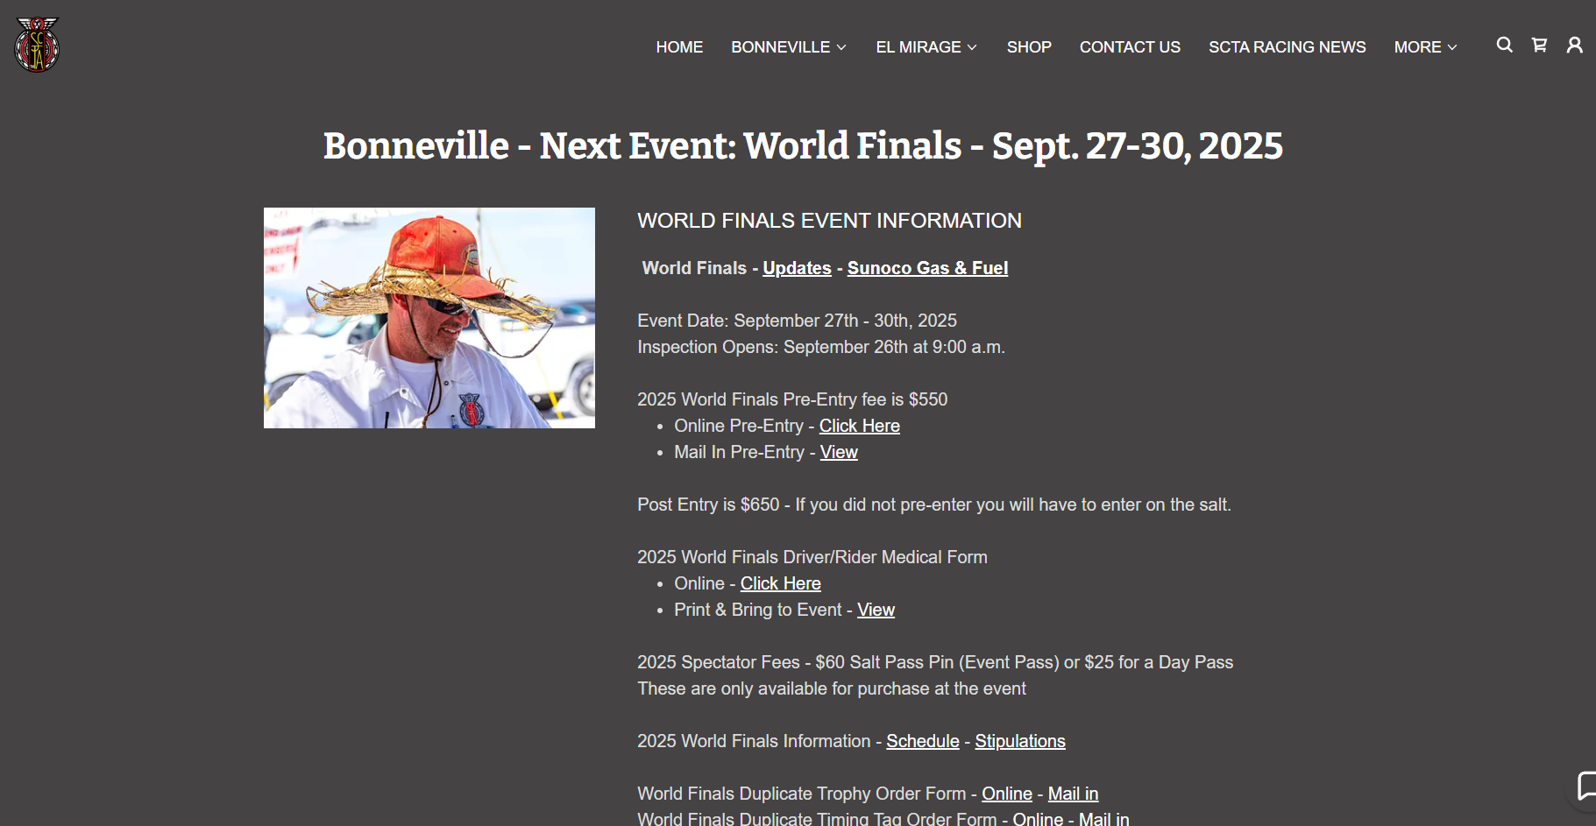Open the World Finals Schedule link
The width and height of the screenshot is (1596, 826).
click(x=922, y=741)
